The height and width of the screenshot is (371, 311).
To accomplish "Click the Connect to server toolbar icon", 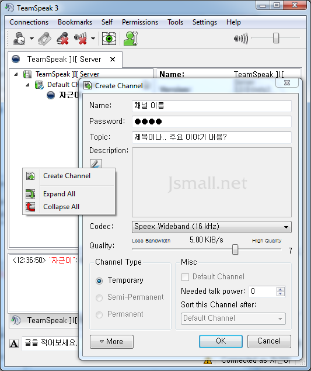I will coord(19,39).
